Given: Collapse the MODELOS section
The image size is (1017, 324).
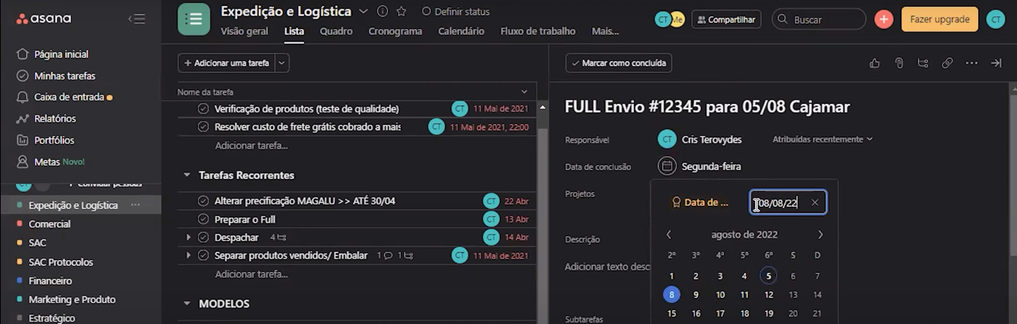Looking at the screenshot, I should 186,304.
